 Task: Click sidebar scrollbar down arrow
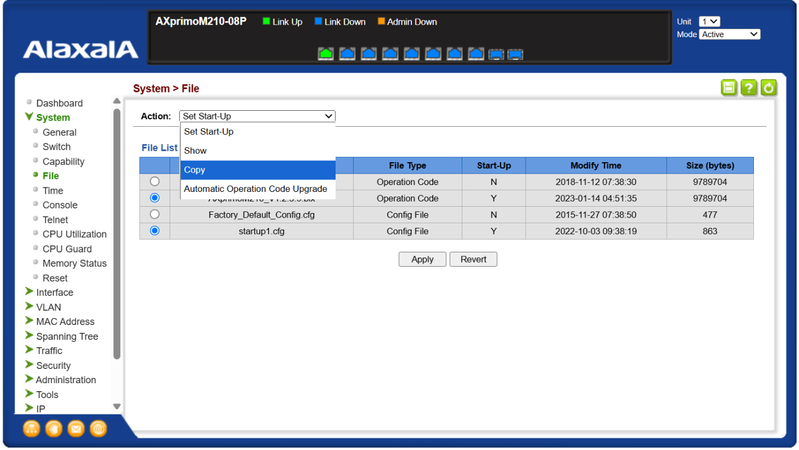click(x=117, y=407)
